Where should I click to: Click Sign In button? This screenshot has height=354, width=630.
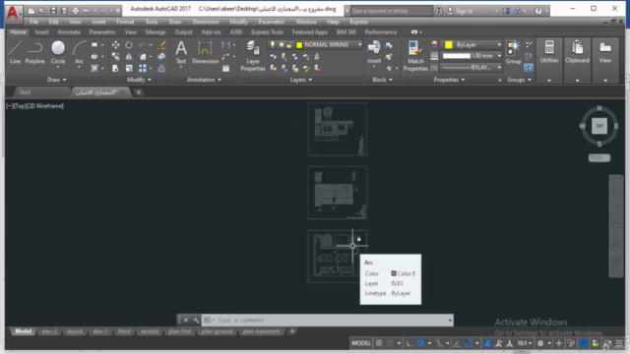pyautogui.click(x=461, y=11)
